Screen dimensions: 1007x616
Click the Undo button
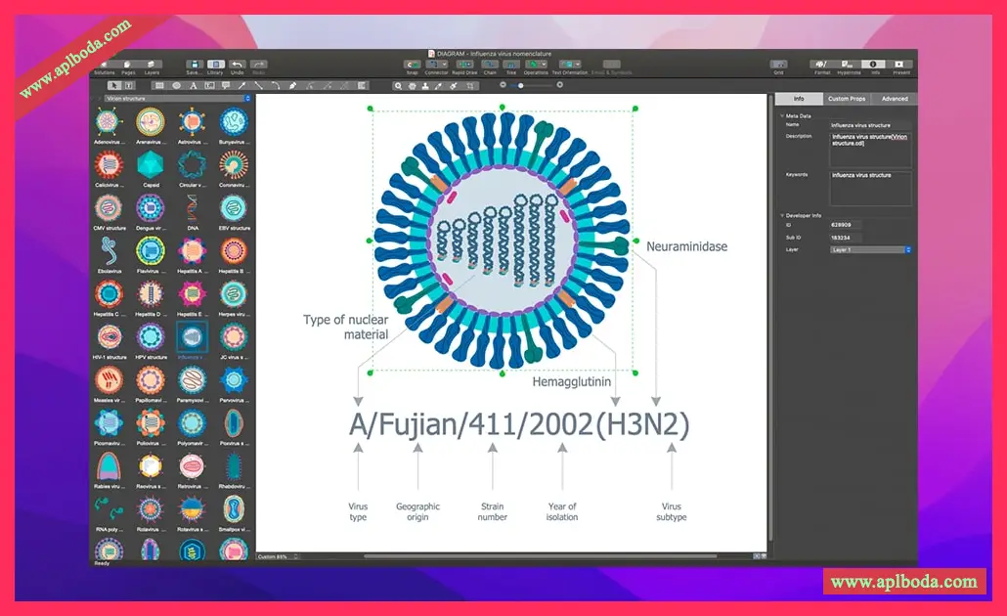[x=237, y=65]
